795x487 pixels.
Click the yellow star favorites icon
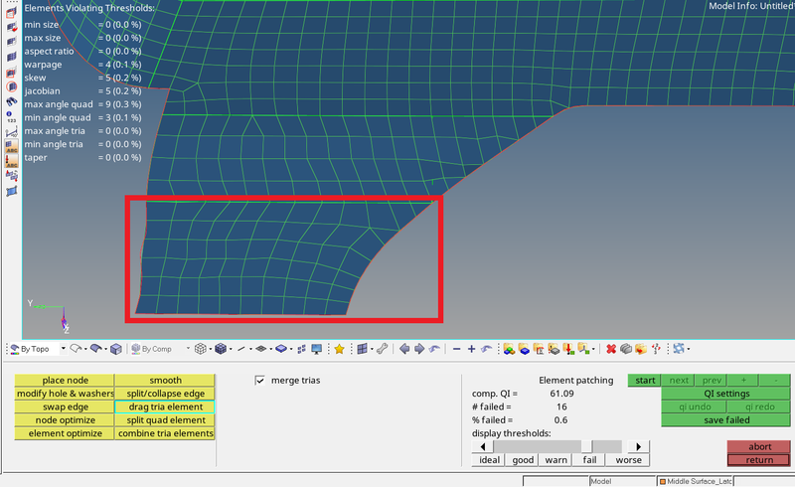(339, 349)
